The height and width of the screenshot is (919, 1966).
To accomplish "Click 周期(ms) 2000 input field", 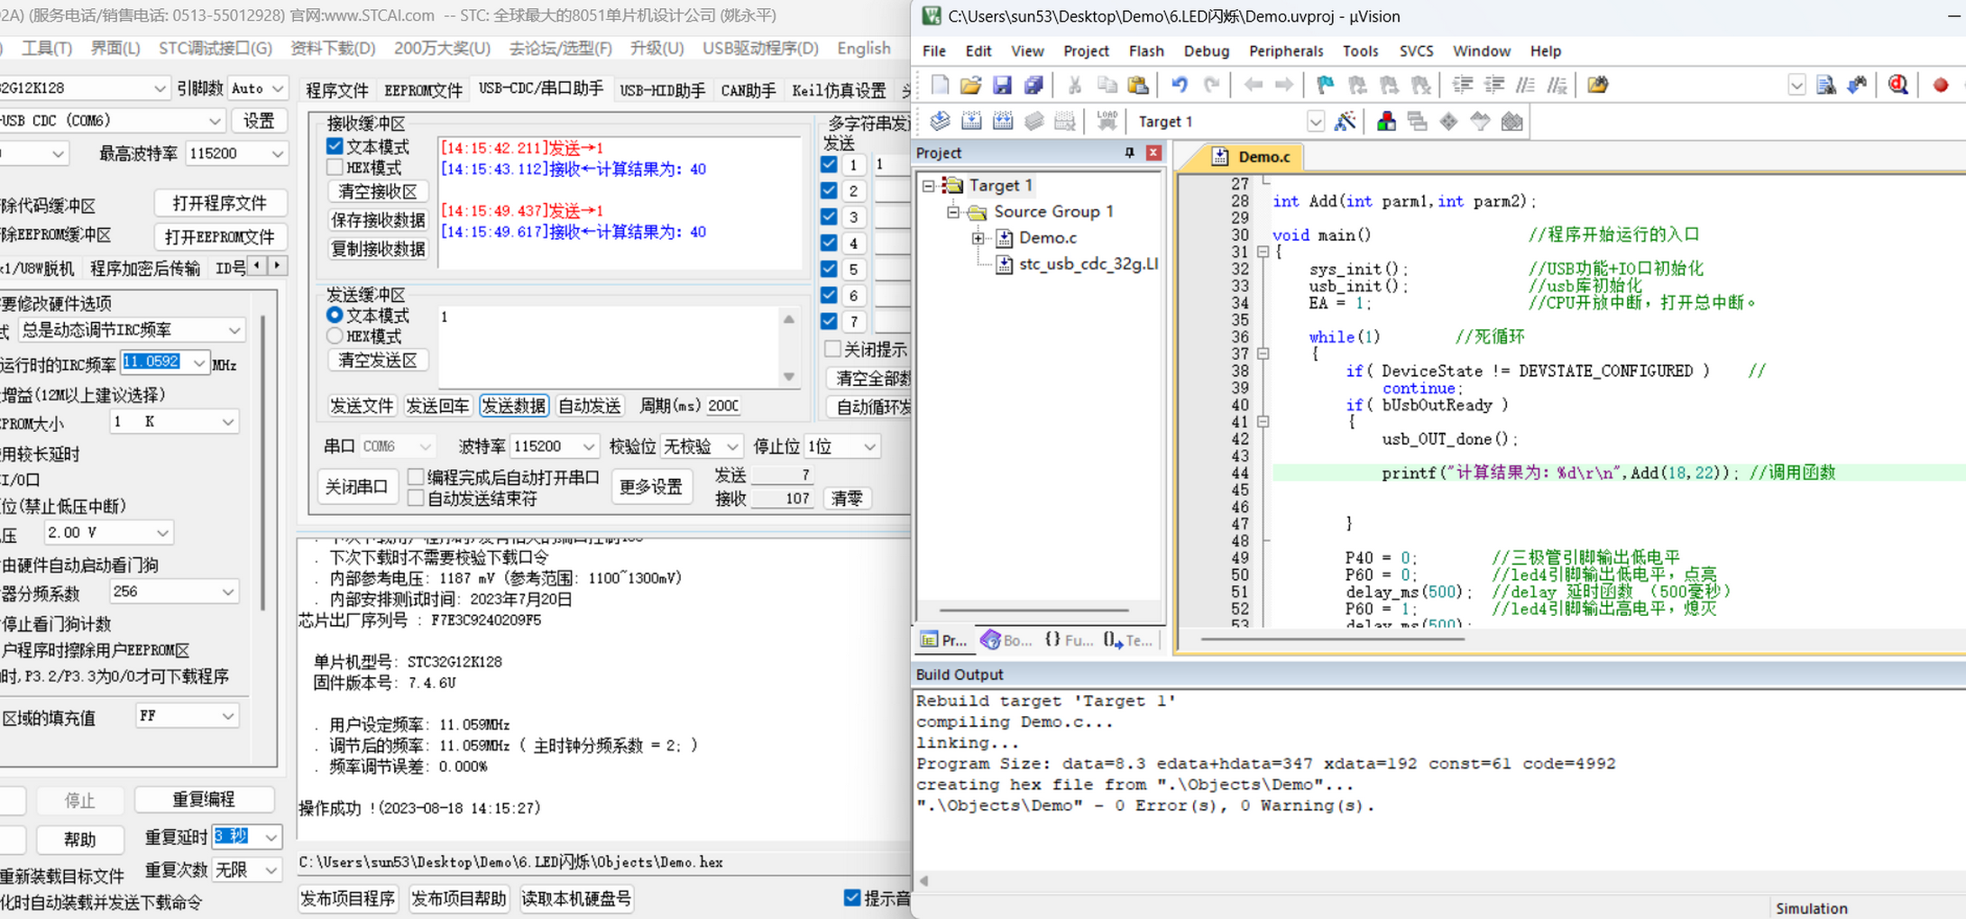I will pyautogui.click(x=724, y=406).
